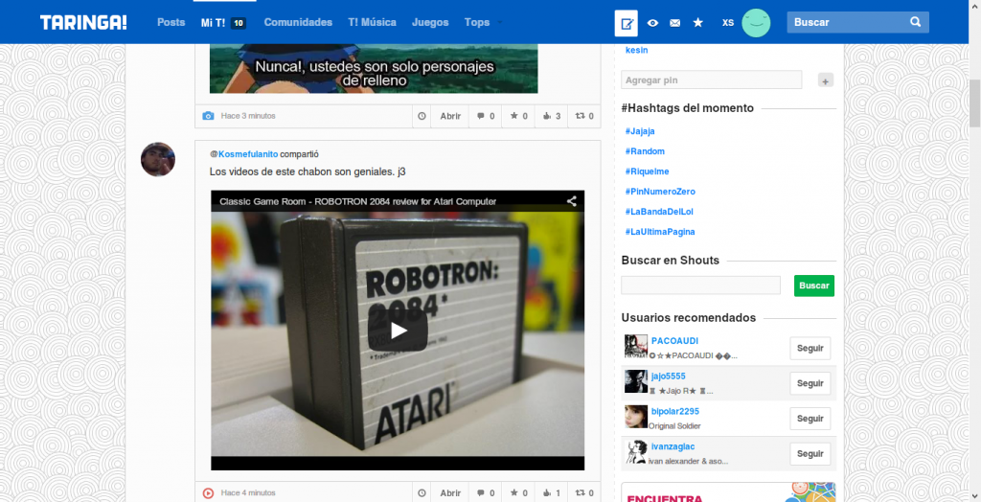Open bipolar2295 username link
Image resolution: width=981 pixels, height=502 pixels.
pos(675,411)
